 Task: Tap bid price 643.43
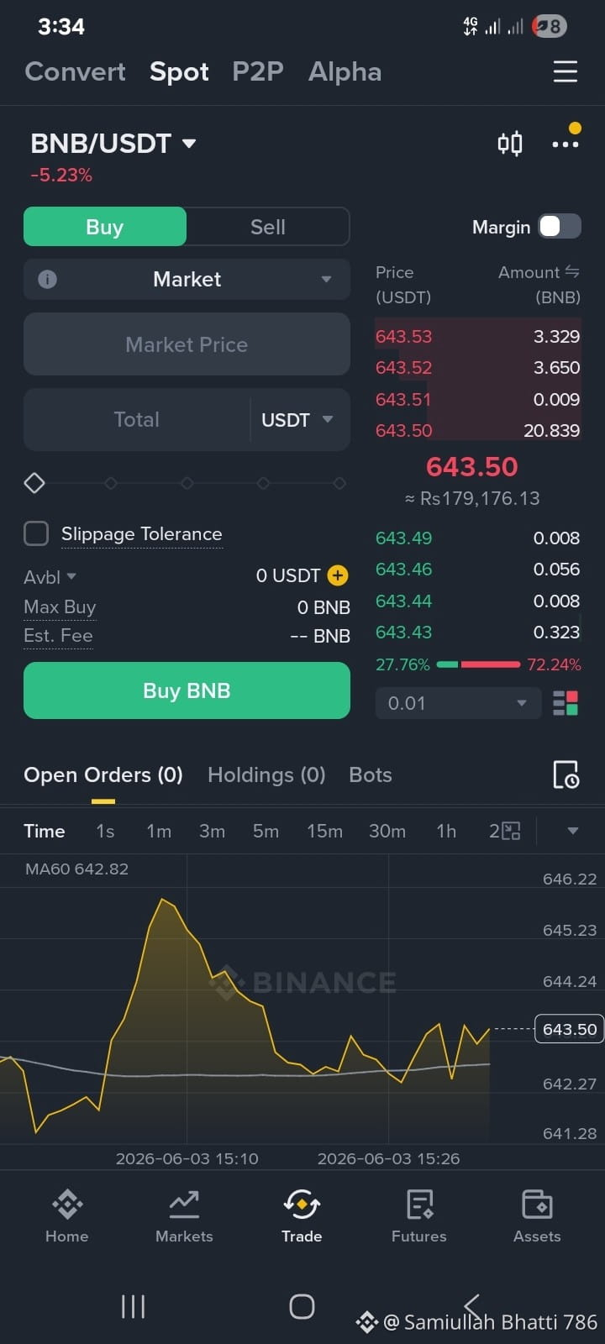pos(403,632)
